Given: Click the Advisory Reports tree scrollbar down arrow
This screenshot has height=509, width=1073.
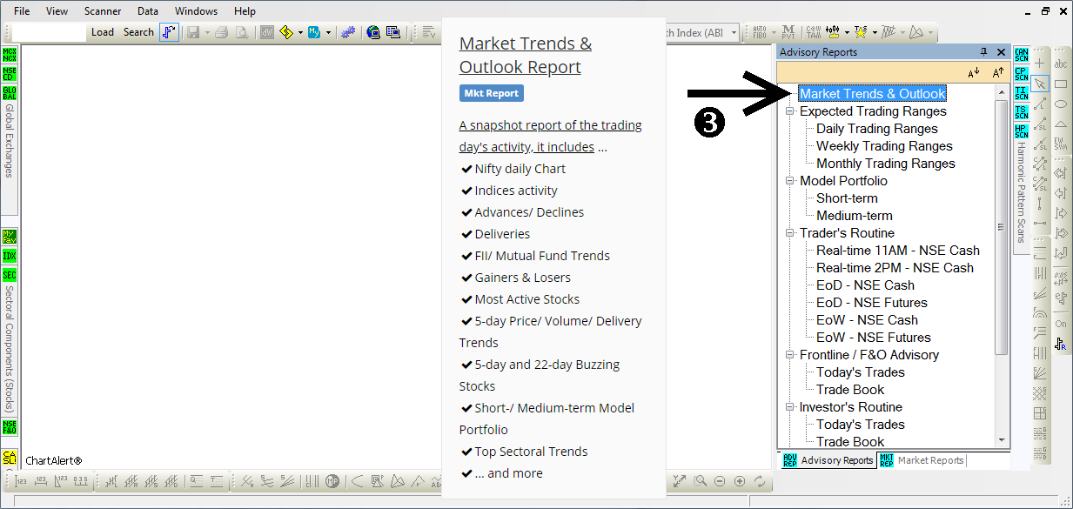Looking at the screenshot, I should (x=1002, y=441).
